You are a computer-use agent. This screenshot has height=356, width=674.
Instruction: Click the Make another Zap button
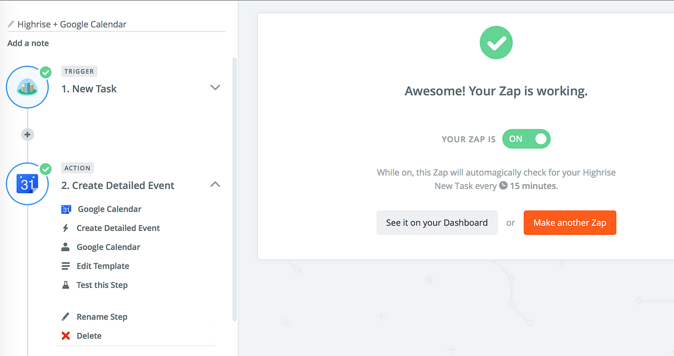point(570,223)
